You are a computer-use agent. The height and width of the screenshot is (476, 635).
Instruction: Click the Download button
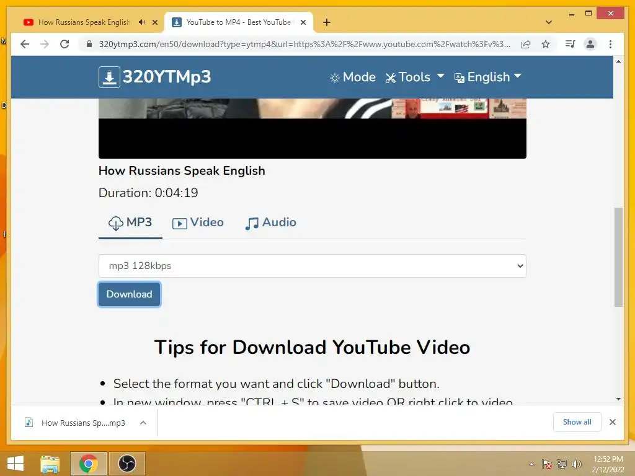pyautogui.click(x=129, y=294)
